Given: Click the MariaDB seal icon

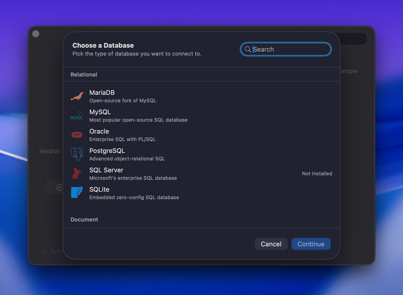Looking at the screenshot, I should [x=77, y=96].
